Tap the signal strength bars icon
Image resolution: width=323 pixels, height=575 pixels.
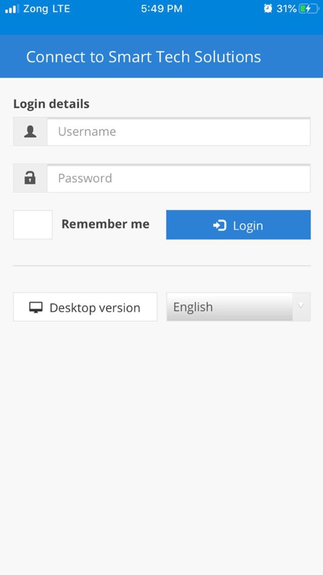click(12, 9)
